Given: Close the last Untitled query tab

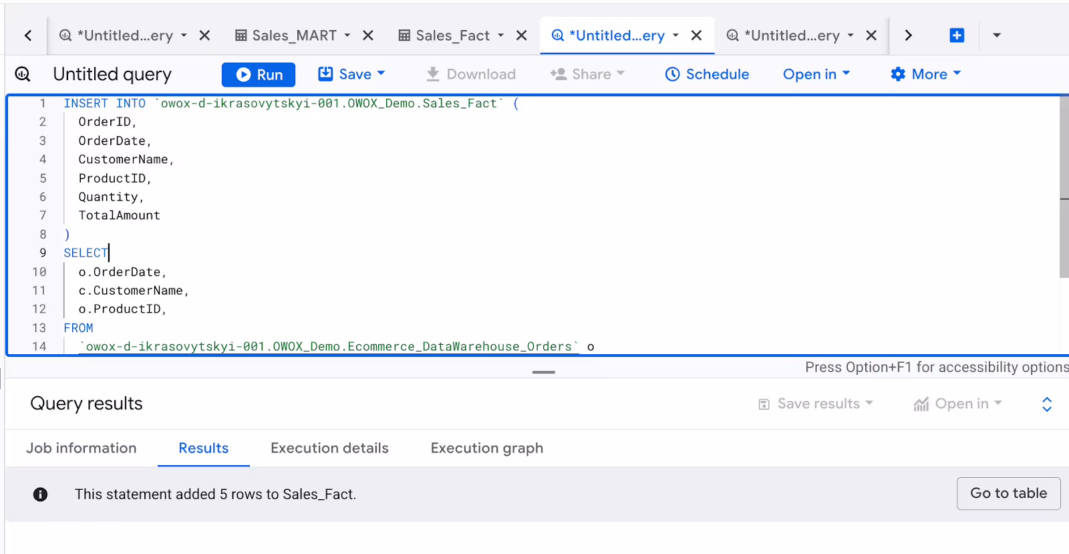Looking at the screenshot, I should pos(871,35).
